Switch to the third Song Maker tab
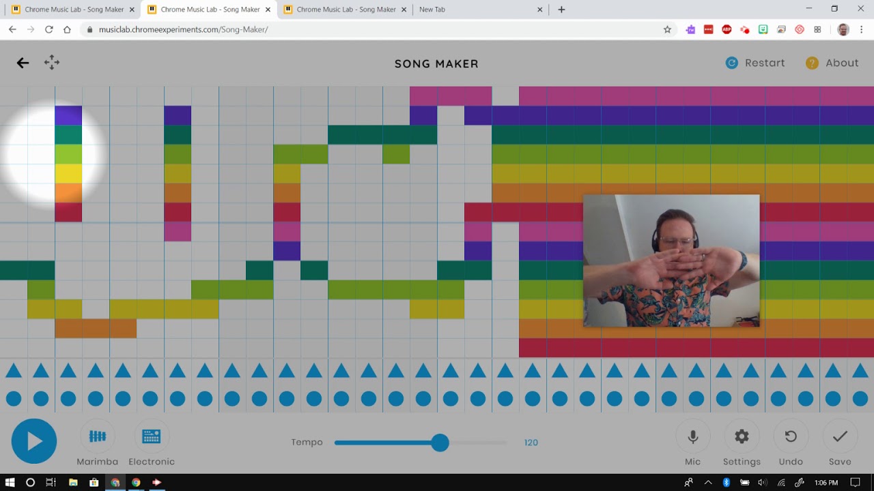874x491 pixels. click(x=346, y=10)
